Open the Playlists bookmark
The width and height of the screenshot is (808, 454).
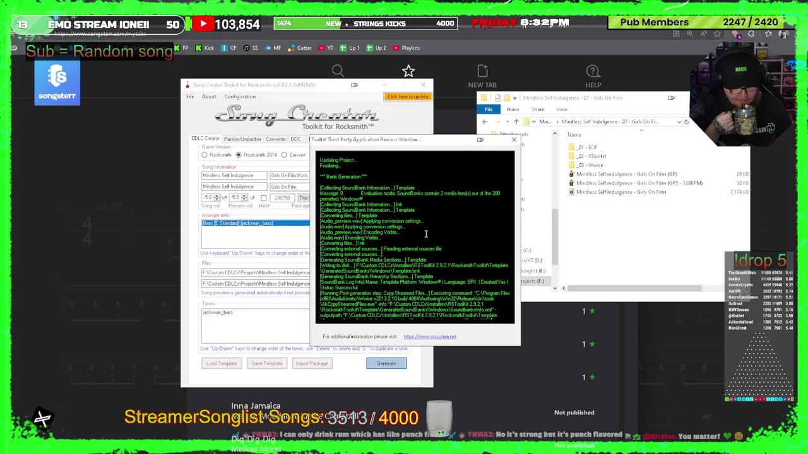pyautogui.click(x=406, y=48)
